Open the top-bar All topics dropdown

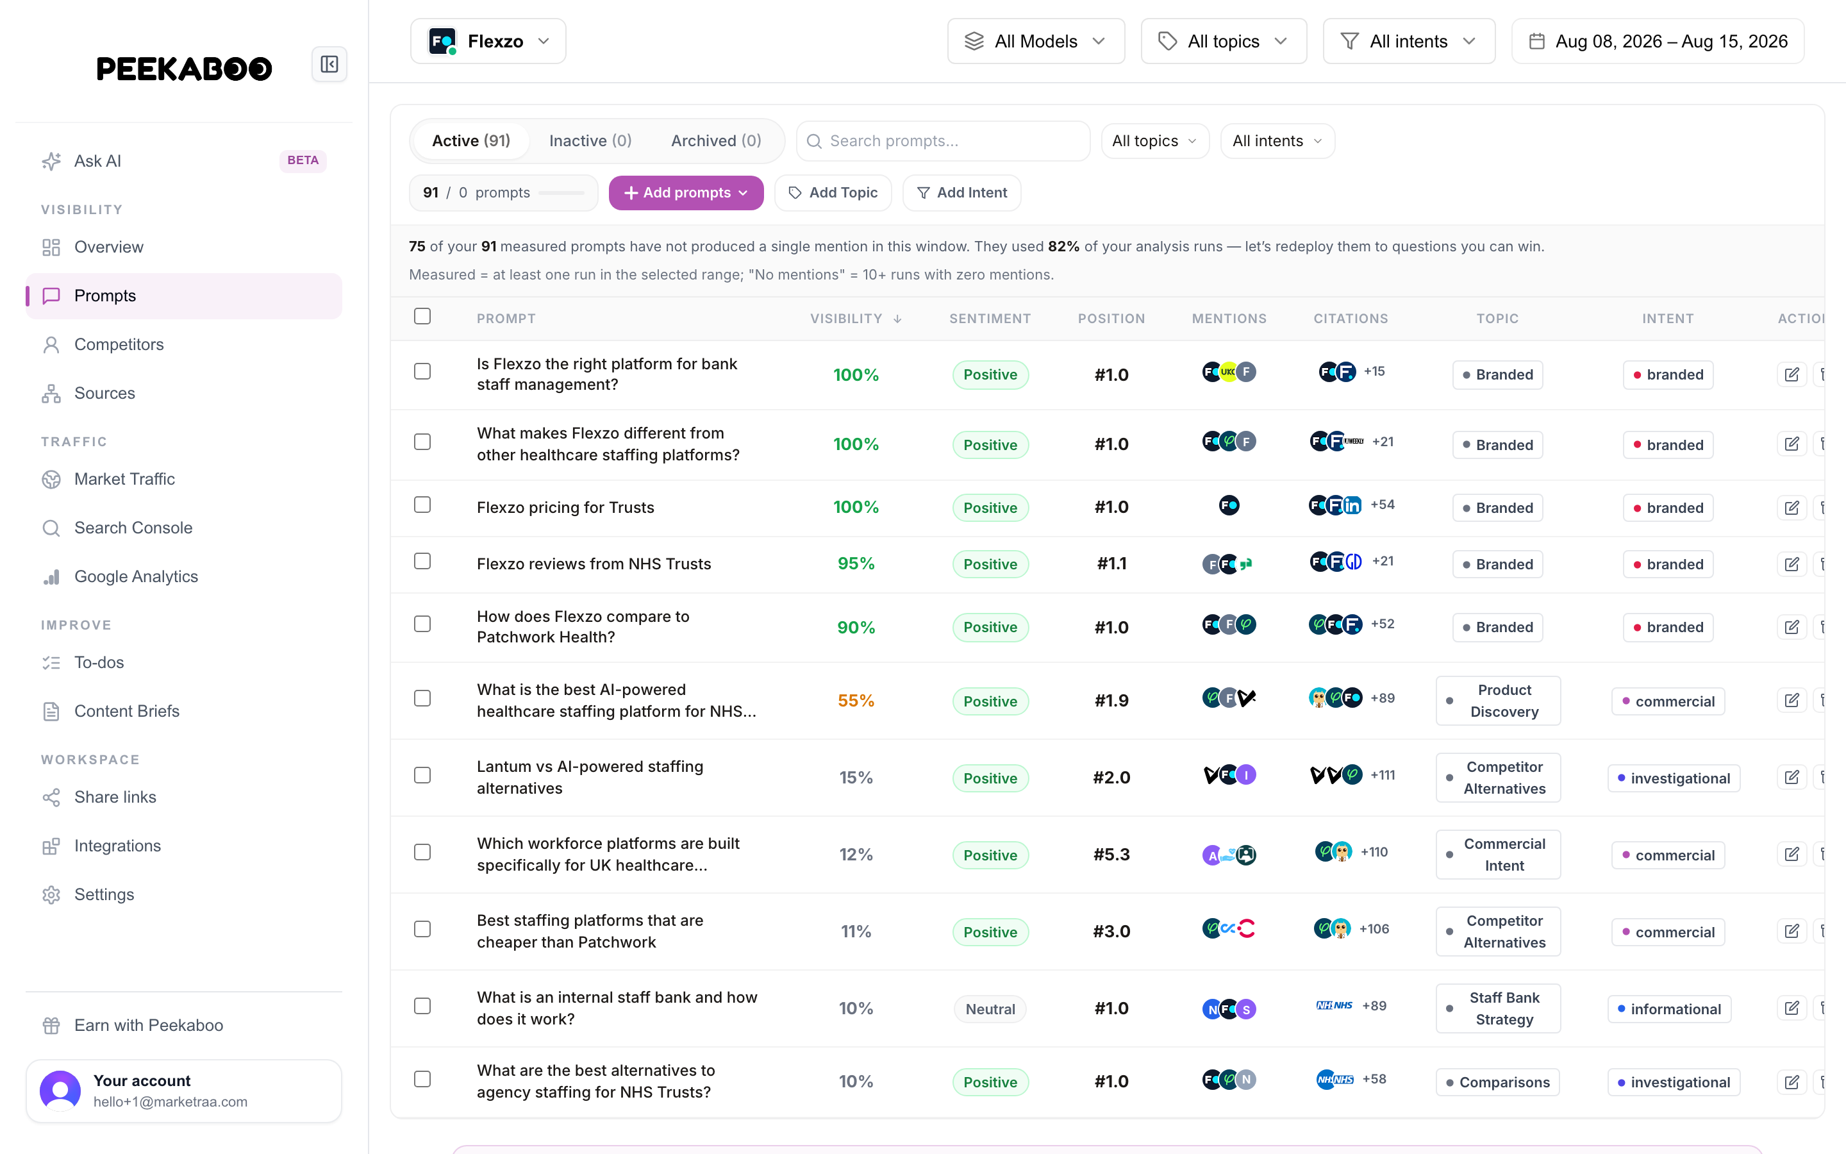[1224, 41]
